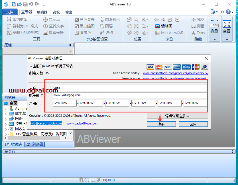This screenshot has height=185, width=238.
Task: Toggle 圆滑弧形 setting
Action: click(x=110, y=19)
